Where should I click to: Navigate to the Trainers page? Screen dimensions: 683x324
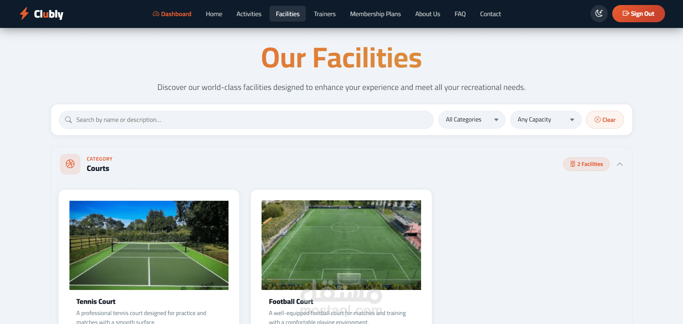pos(325,14)
